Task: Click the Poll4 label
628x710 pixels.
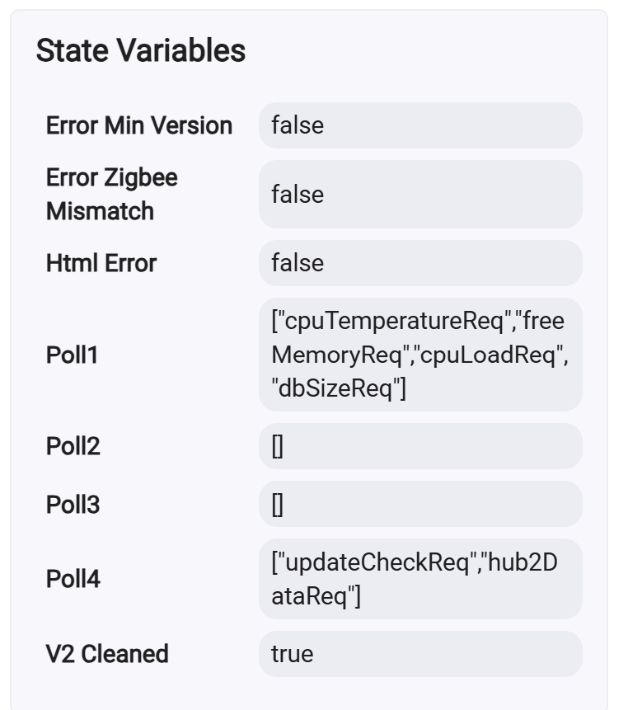Action: click(x=73, y=579)
